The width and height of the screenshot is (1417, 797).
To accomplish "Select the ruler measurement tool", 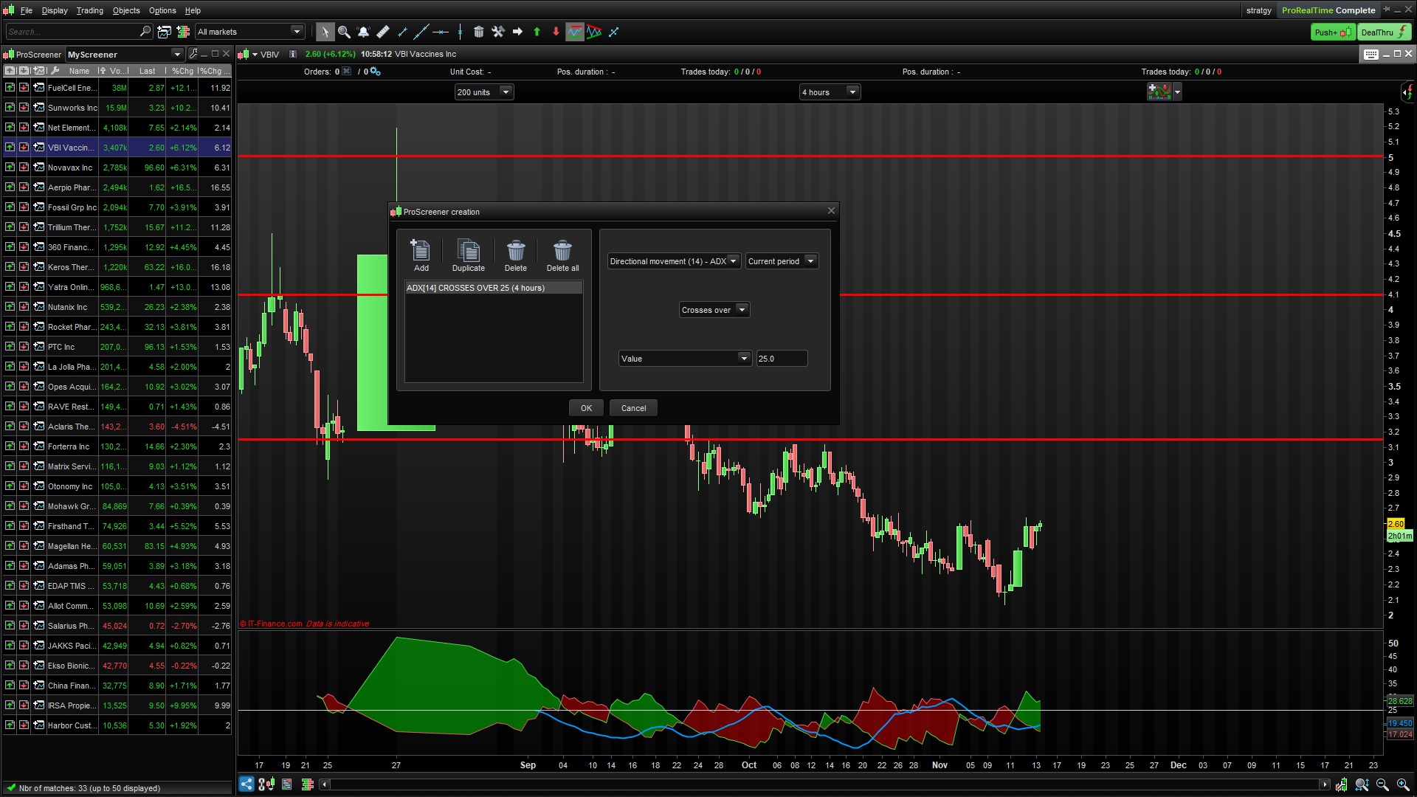I will [x=382, y=32].
